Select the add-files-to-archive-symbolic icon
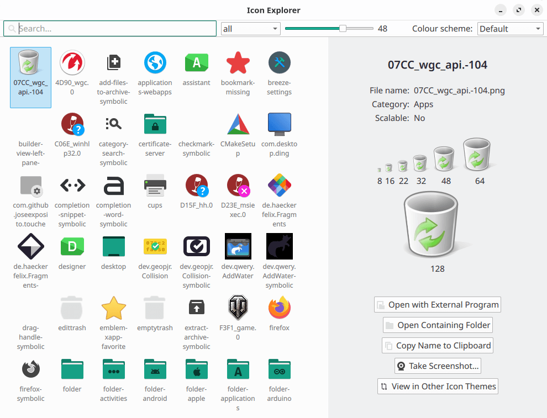This screenshot has height=418, width=547. (113, 63)
